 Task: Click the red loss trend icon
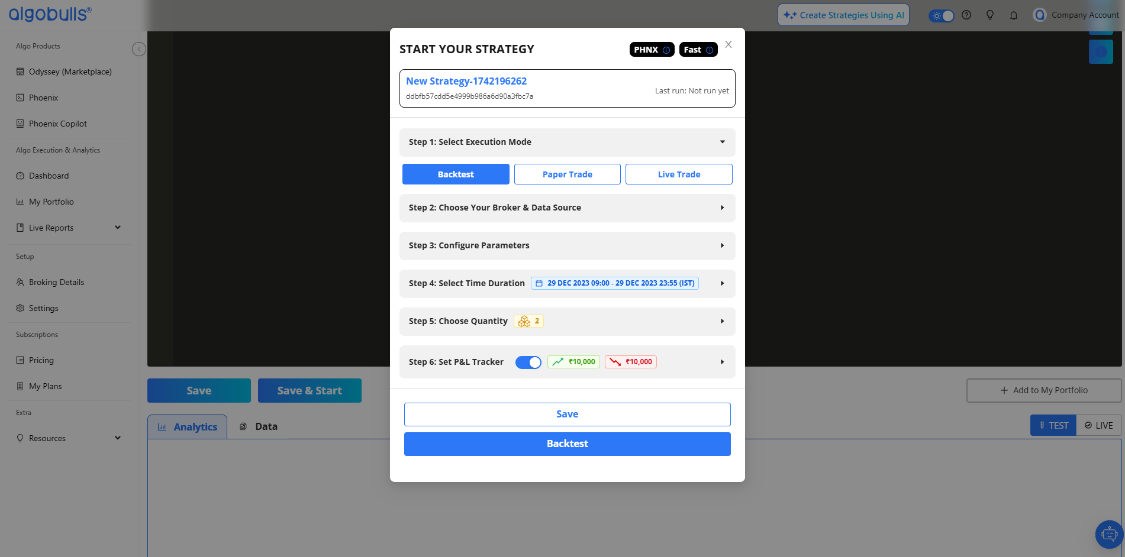pos(615,362)
